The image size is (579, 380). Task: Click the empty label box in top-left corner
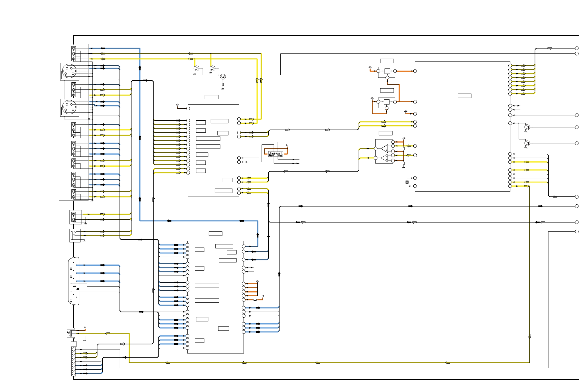(11, 3)
